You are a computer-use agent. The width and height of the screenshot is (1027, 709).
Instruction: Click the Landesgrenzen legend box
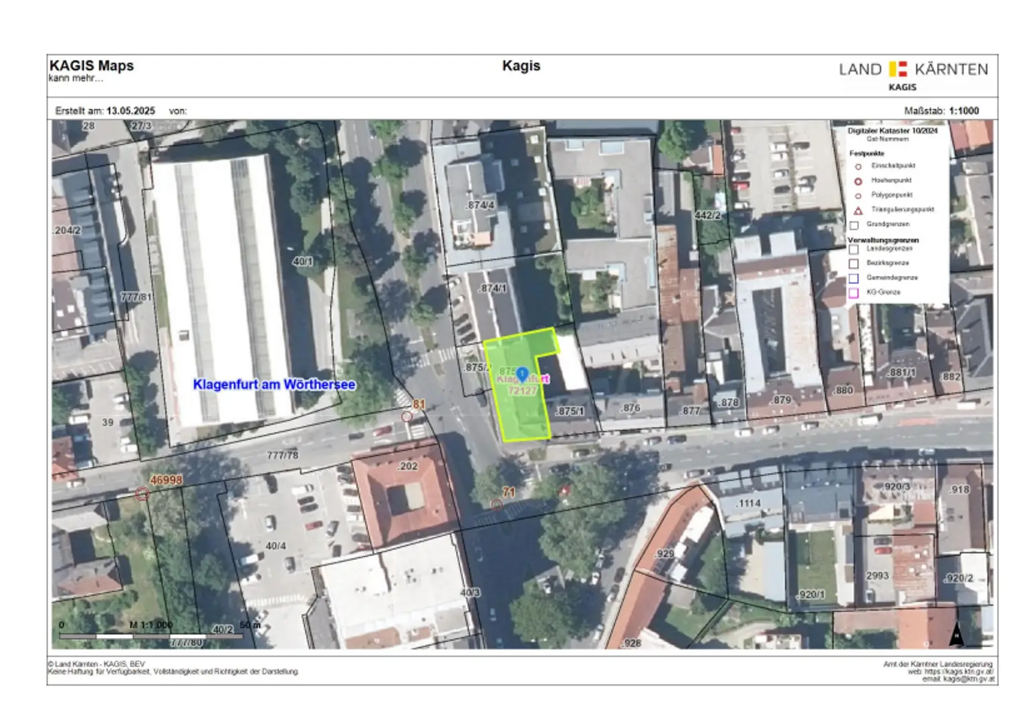(854, 249)
